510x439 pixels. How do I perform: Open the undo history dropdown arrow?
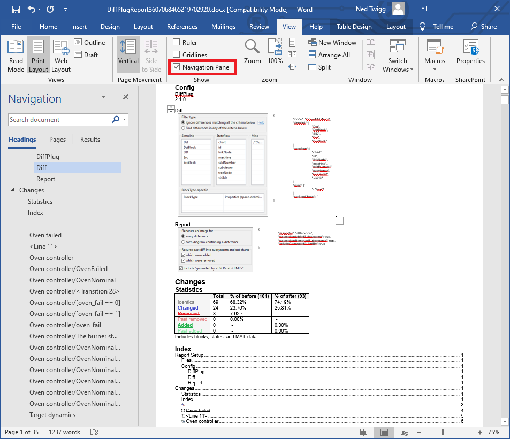pos(40,10)
